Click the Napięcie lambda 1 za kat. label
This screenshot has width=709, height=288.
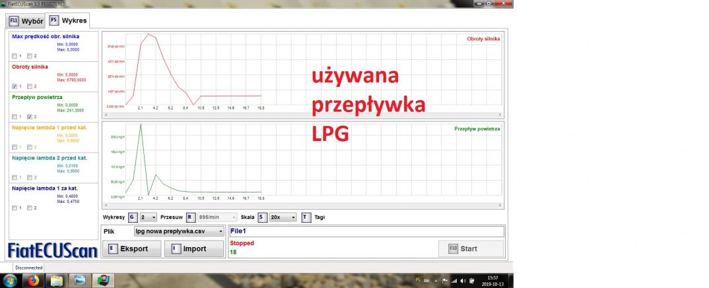click(x=44, y=188)
